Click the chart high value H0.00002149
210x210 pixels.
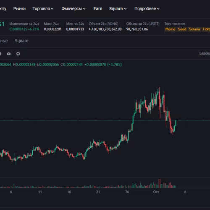tap(24, 65)
